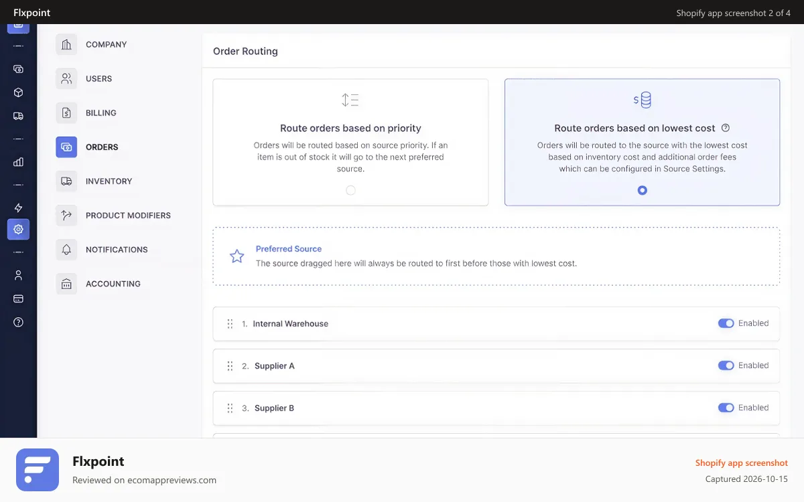Open the bar chart reports icon
Viewport: 804px width, 502px height.
[18, 162]
